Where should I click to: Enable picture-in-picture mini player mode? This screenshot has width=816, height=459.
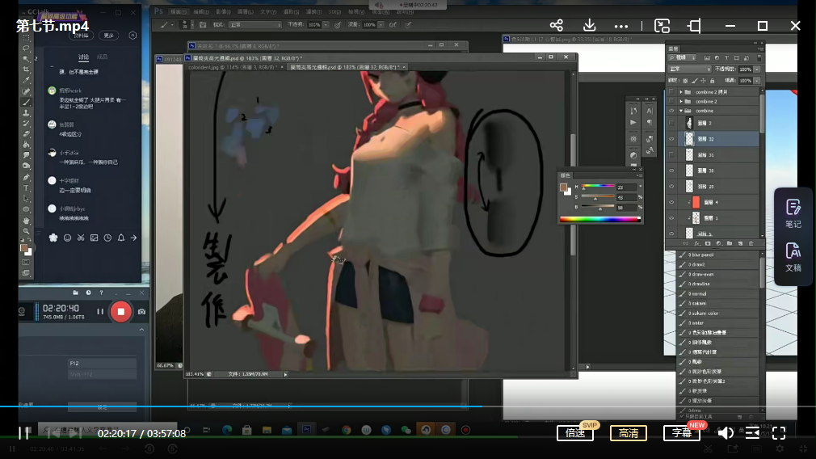662,26
